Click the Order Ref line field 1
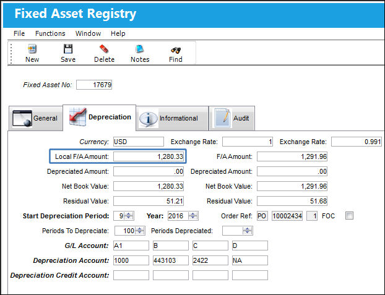 point(312,216)
